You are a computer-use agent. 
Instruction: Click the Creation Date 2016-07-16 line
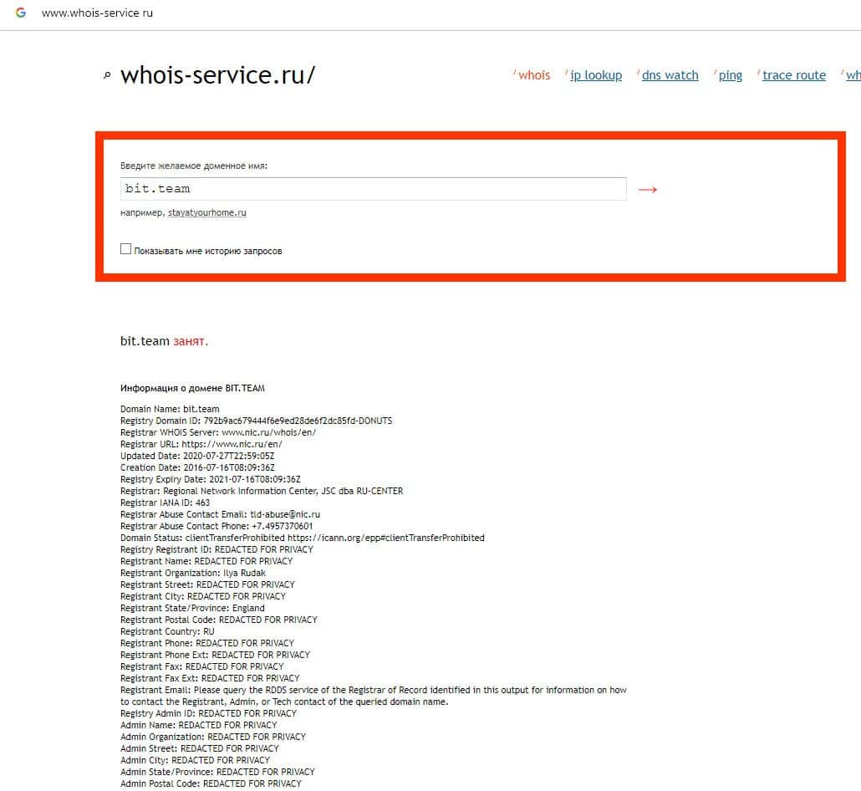(x=197, y=467)
